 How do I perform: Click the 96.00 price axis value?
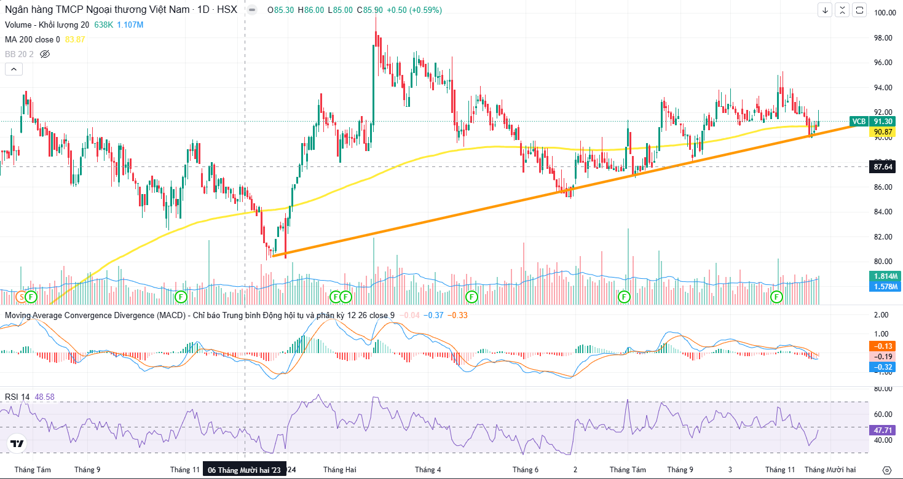tap(884, 63)
